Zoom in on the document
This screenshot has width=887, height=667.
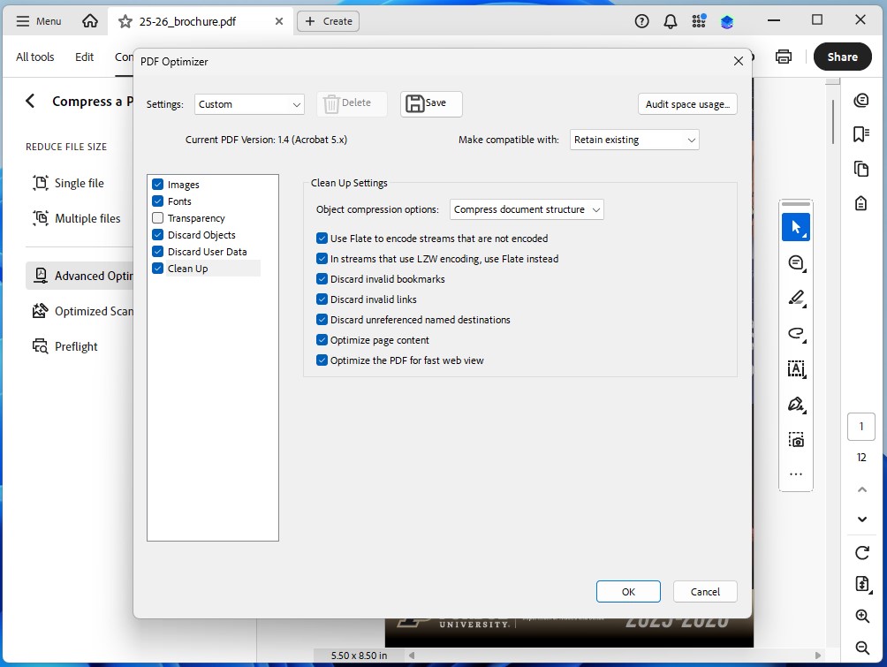pos(860,616)
